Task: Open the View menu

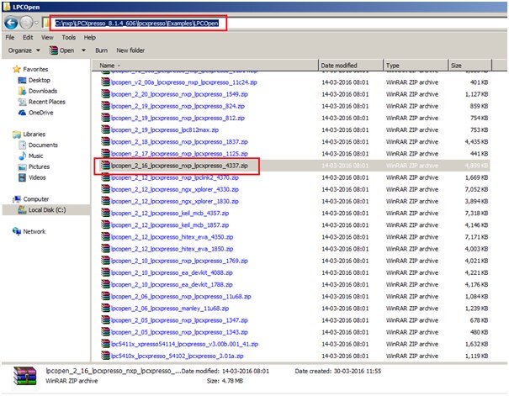Action: [47, 37]
